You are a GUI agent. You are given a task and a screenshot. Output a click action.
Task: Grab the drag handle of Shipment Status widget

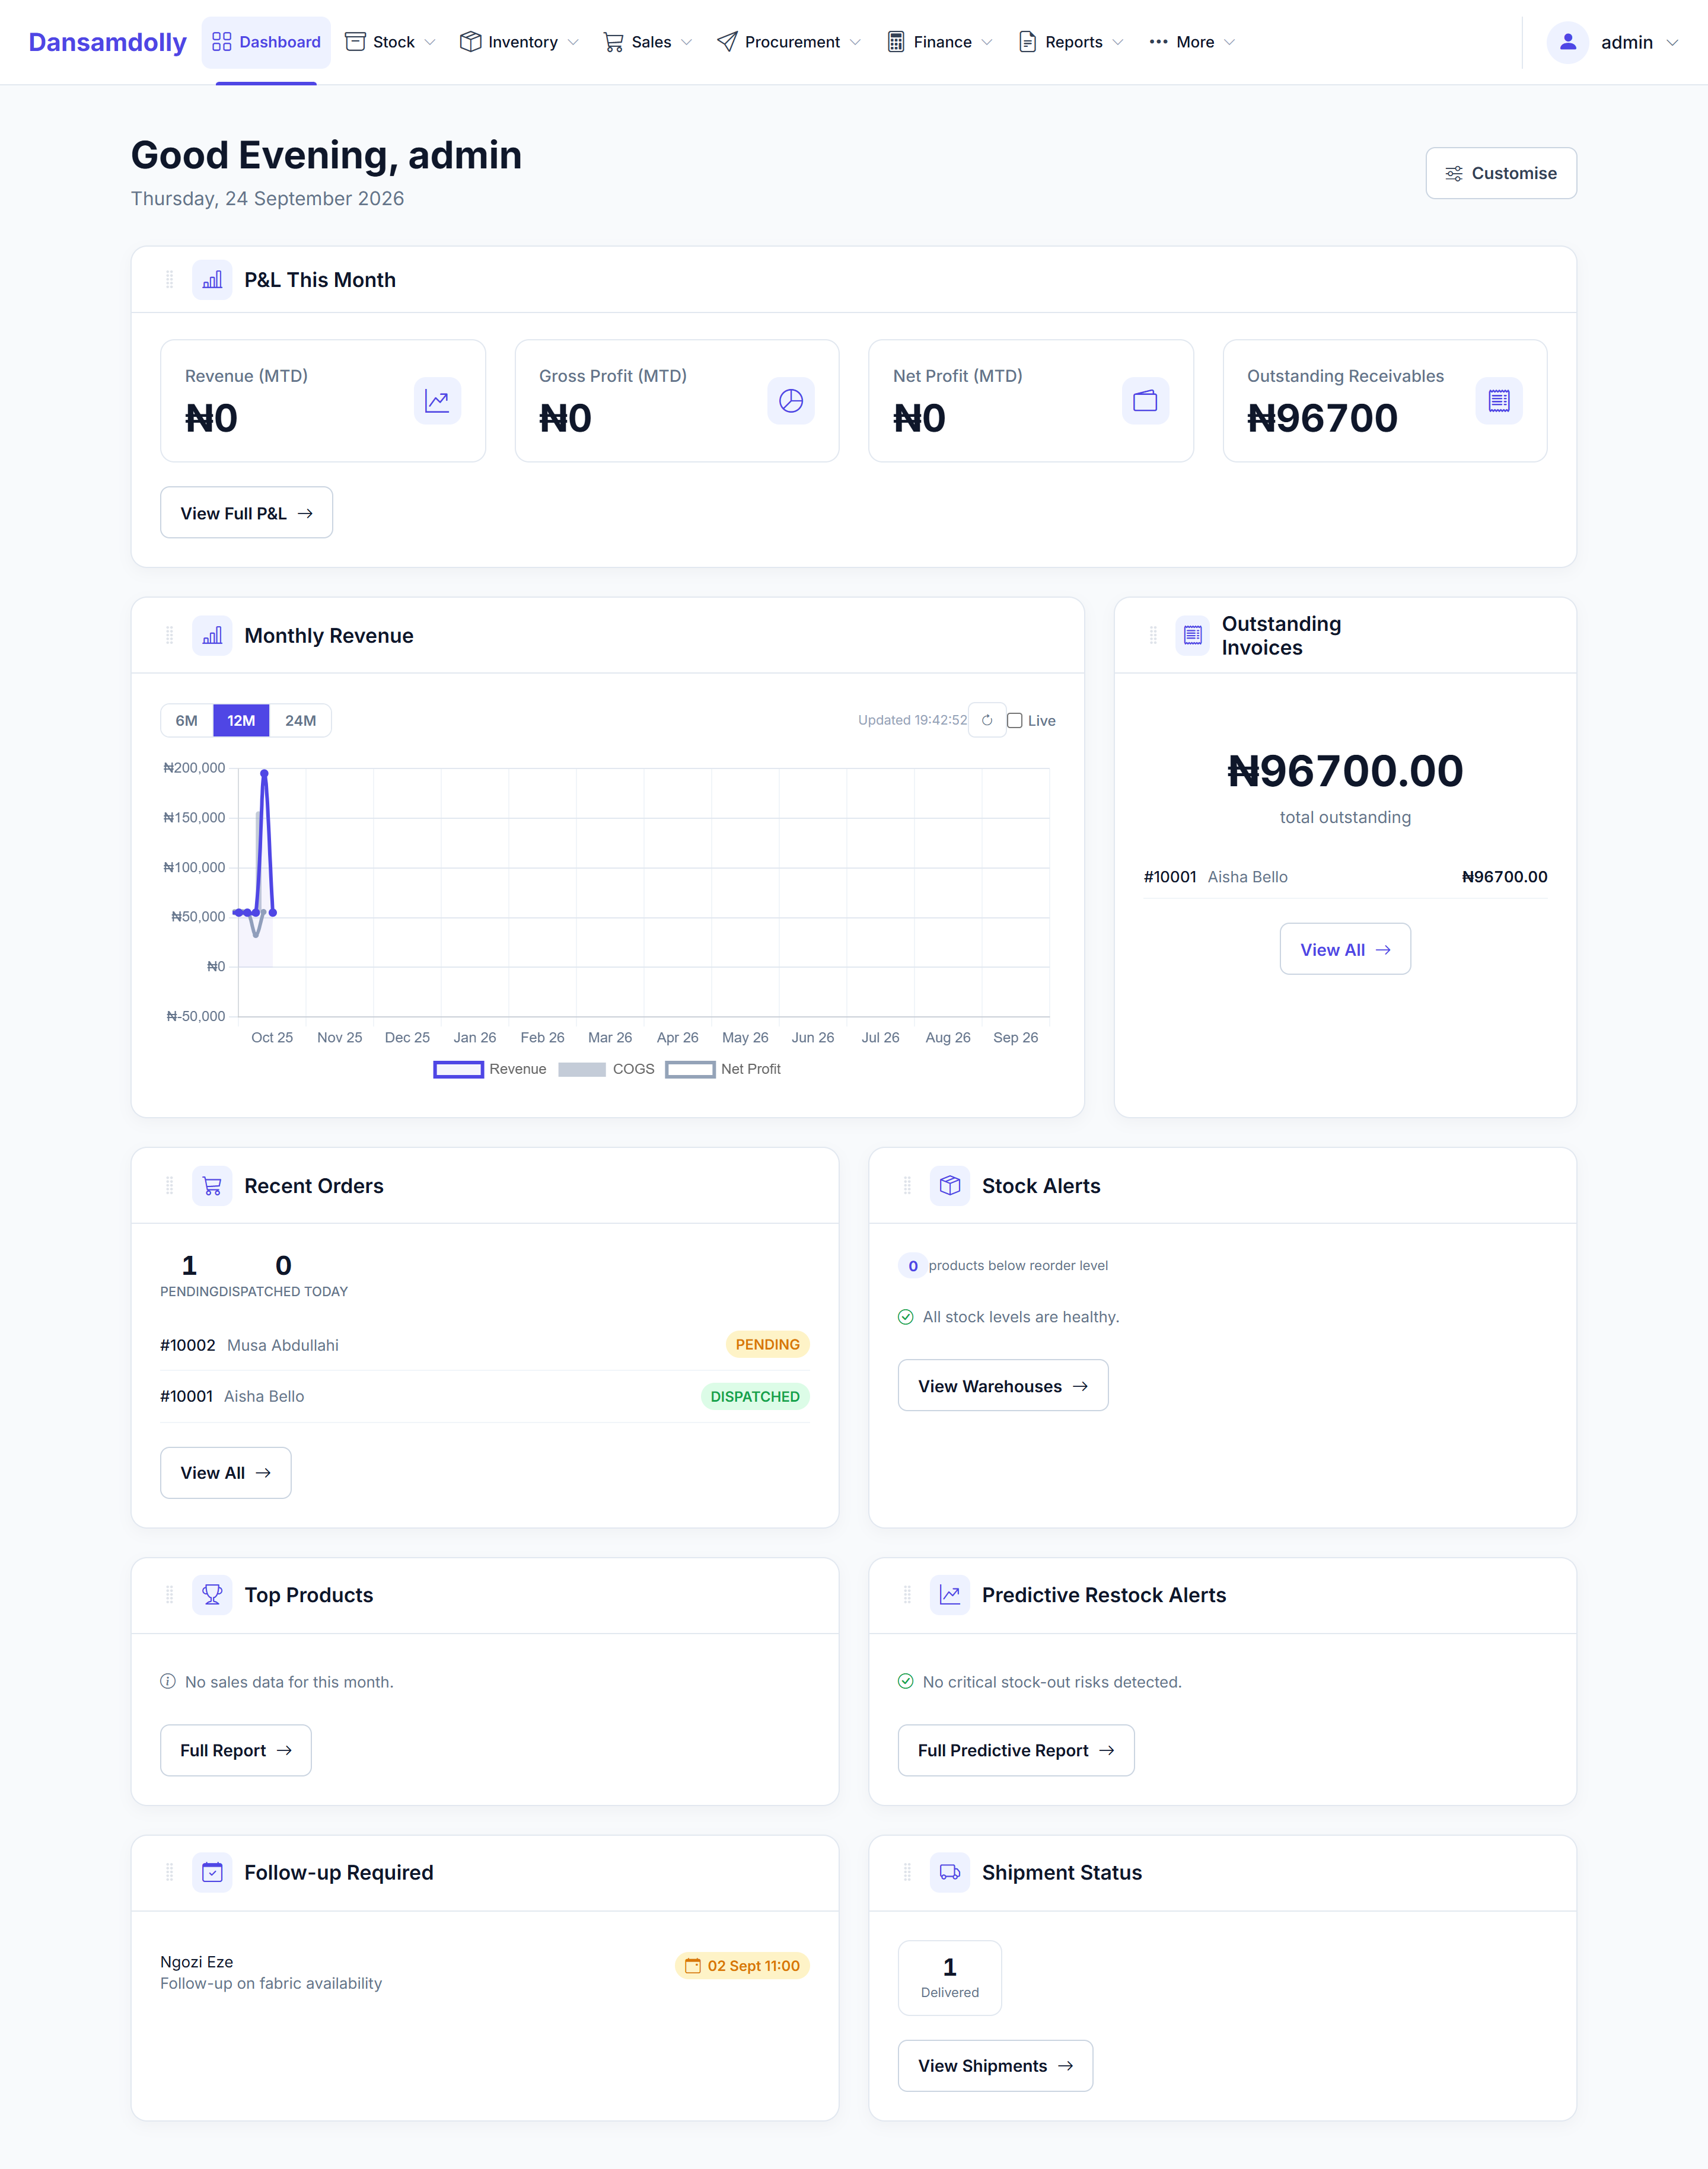pos(907,1872)
